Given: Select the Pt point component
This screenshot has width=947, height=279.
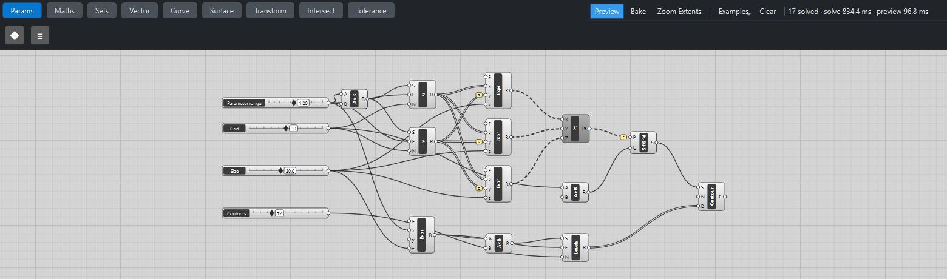Looking at the screenshot, I should (x=575, y=129).
